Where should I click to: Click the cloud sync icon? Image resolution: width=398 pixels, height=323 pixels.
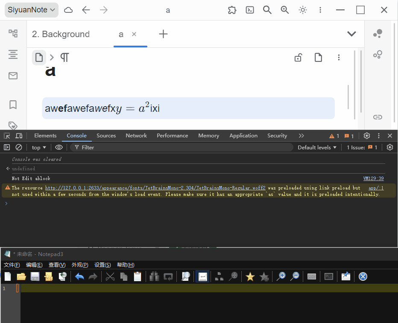(68, 10)
